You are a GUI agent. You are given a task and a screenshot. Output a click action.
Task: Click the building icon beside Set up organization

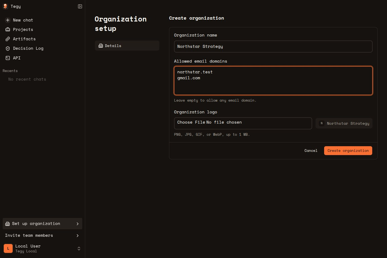click(x=8, y=224)
